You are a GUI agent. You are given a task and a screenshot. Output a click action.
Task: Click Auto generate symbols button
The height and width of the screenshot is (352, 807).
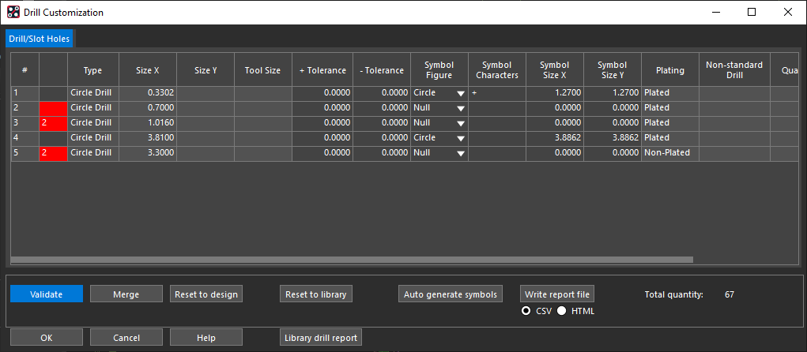[x=451, y=294]
